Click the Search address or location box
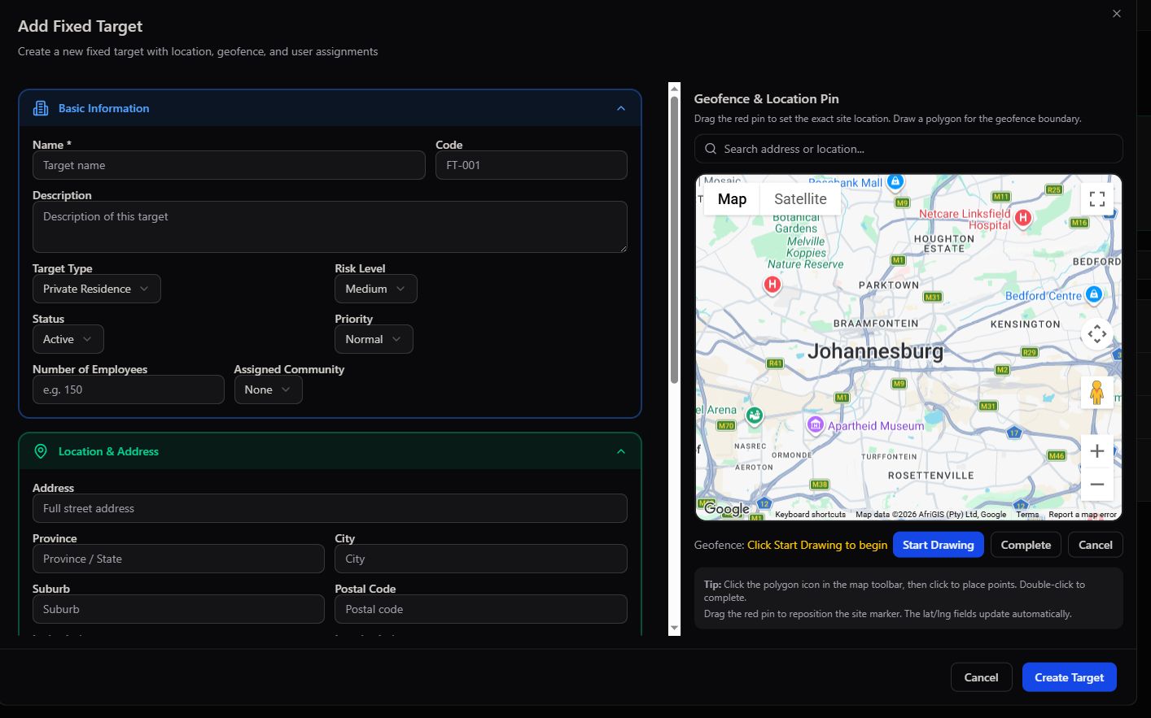1151x718 pixels. coord(908,149)
